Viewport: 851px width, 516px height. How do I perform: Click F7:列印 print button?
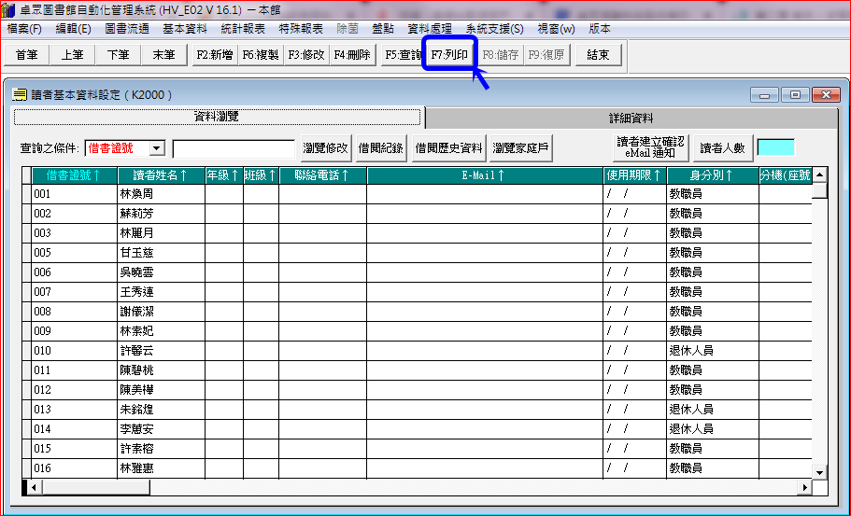click(449, 55)
